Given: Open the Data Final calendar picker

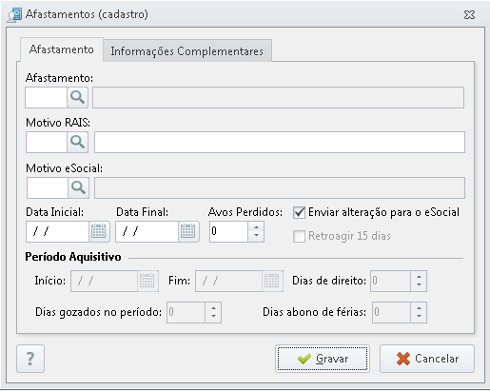Looking at the screenshot, I should click(x=188, y=231).
